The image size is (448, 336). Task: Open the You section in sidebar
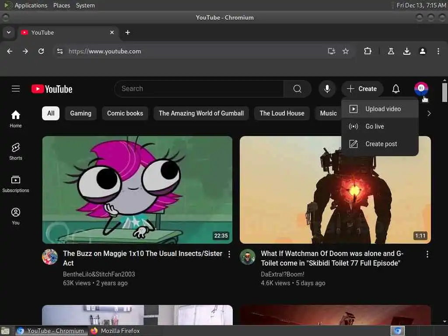tap(16, 216)
